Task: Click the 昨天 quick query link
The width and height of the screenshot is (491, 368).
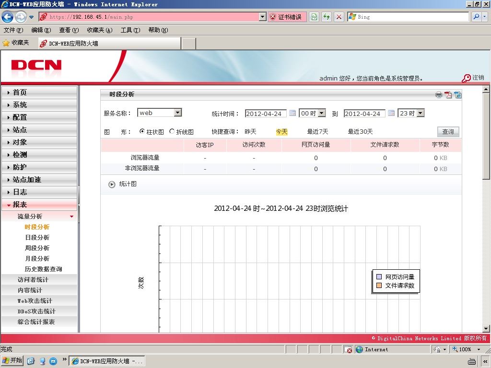Action: 250,132
